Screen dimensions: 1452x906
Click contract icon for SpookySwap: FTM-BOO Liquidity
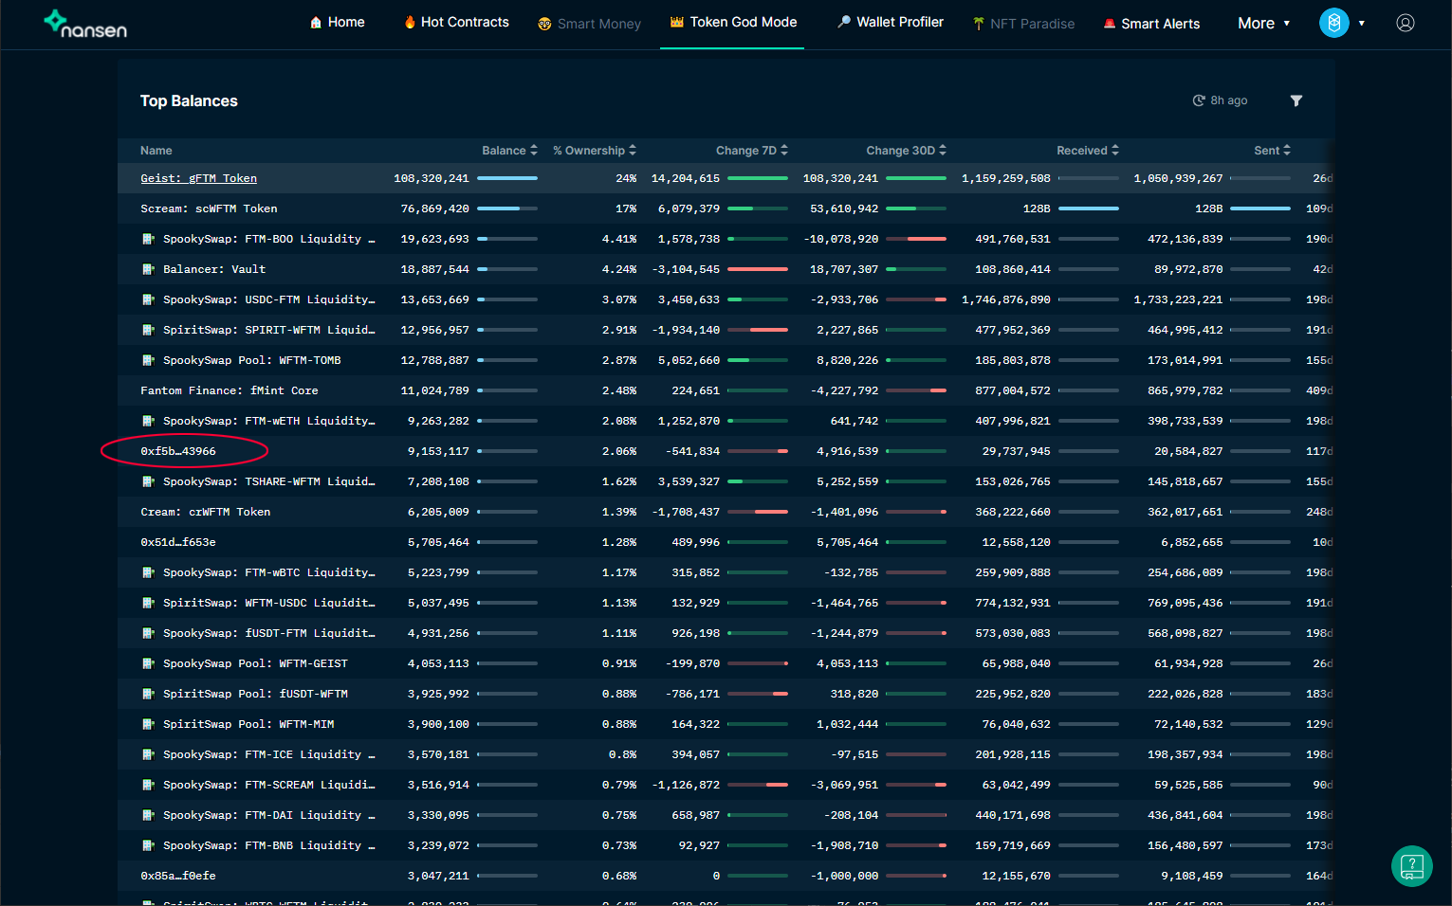coord(148,239)
